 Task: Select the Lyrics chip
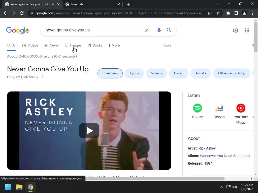[135, 73]
